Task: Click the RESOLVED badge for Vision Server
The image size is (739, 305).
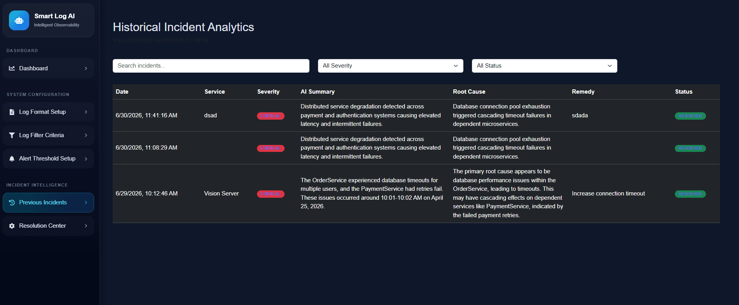Action: click(x=690, y=194)
